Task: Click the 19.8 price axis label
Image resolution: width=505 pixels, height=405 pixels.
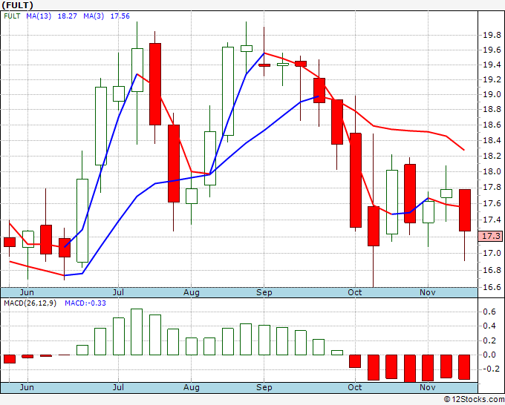Action: (x=492, y=35)
